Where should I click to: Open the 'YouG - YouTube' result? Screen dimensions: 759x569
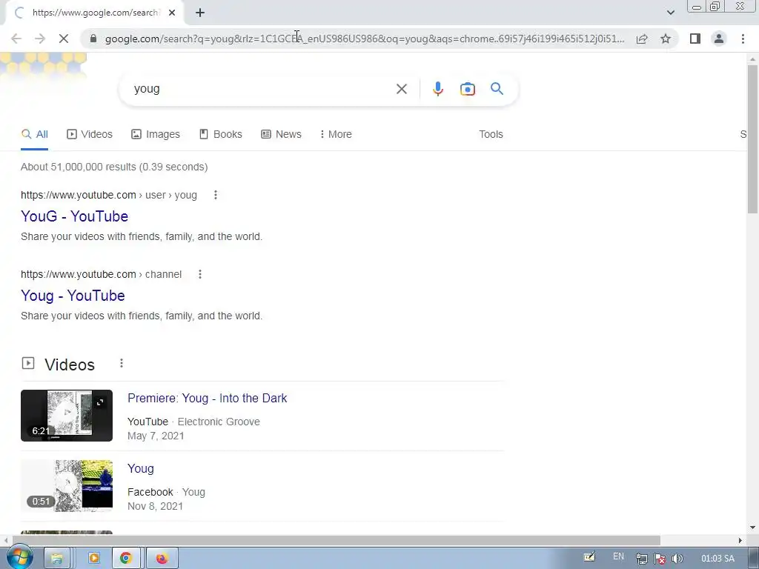point(75,216)
